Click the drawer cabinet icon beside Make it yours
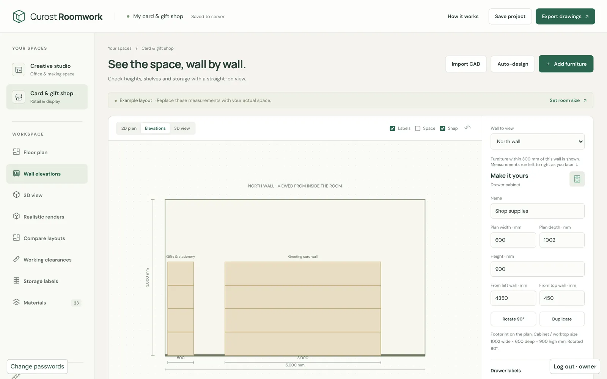The width and height of the screenshot is (607, 379). [577, 179]
